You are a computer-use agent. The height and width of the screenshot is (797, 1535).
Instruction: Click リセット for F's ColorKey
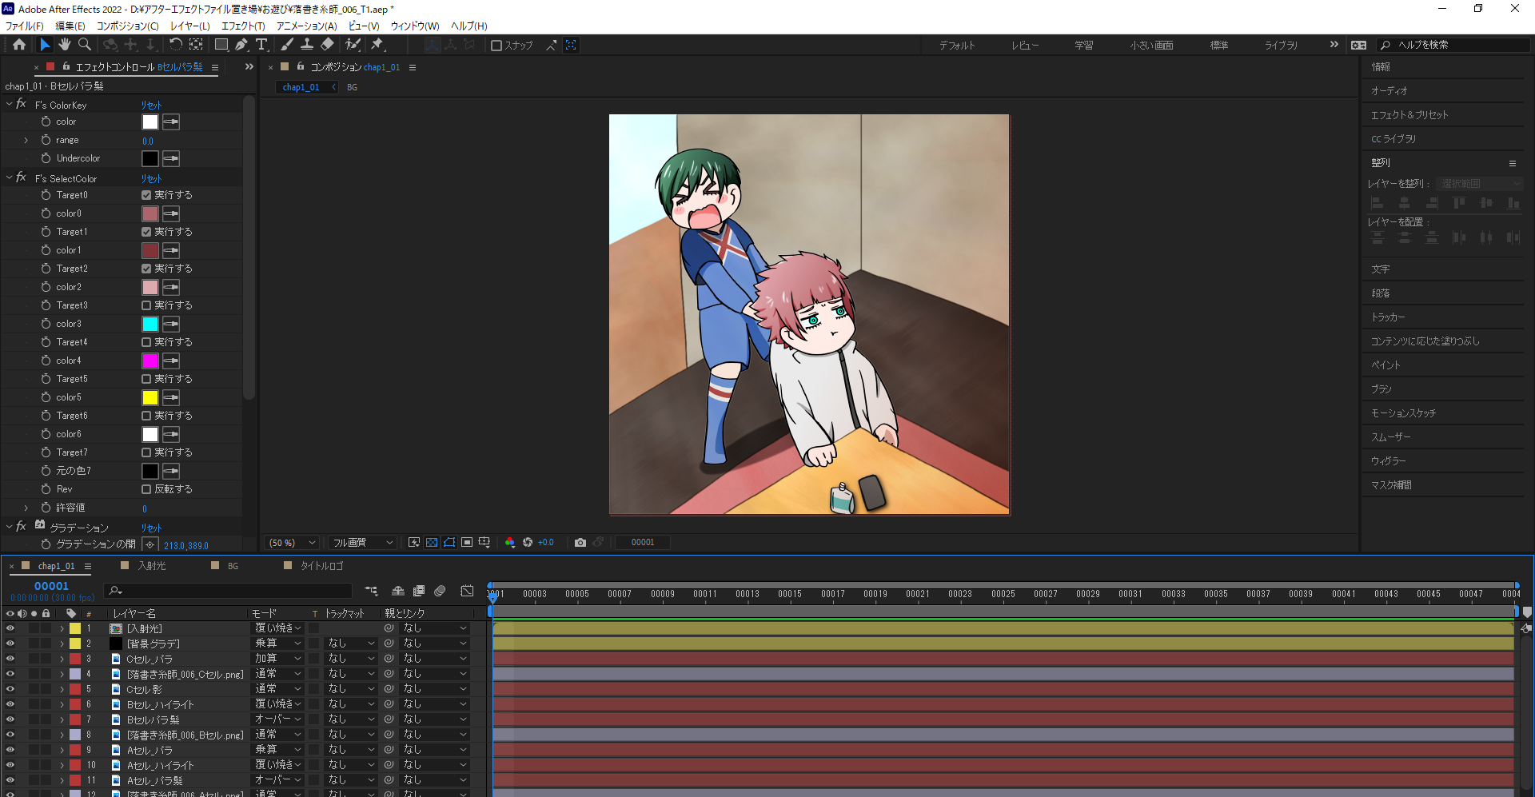[151, 105]
